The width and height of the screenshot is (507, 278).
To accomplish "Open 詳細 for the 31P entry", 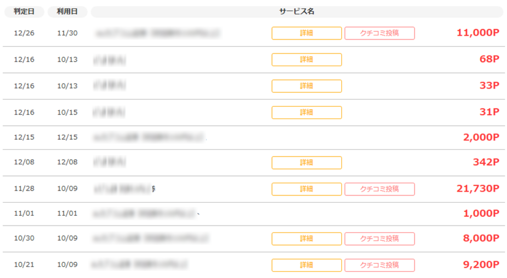I will point(306,113).
